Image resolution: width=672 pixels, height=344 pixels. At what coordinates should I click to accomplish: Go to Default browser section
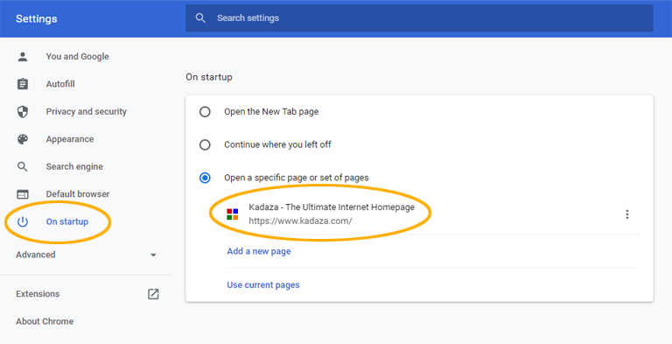tap(78, 193)
